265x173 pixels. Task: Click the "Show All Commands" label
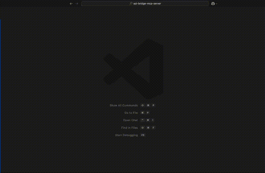124,105
